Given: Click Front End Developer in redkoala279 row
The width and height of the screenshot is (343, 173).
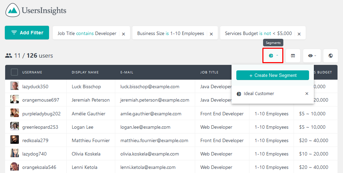Looking at the screenshot, I should pyautogui.click(x=222, y=141).
